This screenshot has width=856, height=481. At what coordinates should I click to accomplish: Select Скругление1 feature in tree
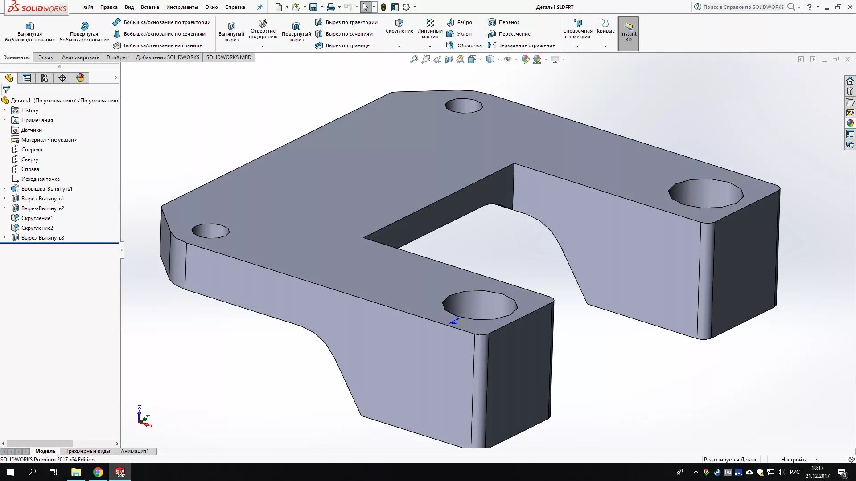(37, 218)
